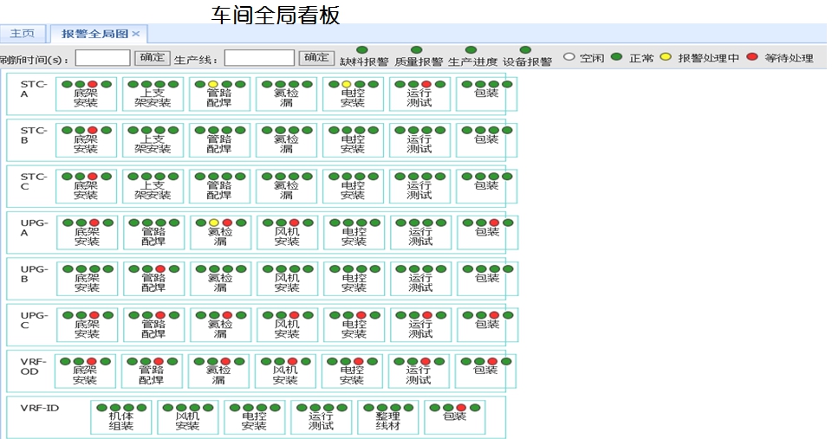832x439 pixels.
Task: Click the yellow indicator in STC-A 管路配焊
Action: [x=212, y=84]
